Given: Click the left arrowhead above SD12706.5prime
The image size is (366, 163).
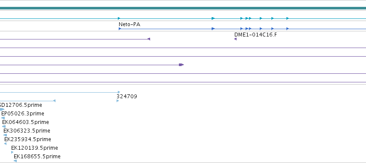Looking at the screenshot, I should point(54,101).
